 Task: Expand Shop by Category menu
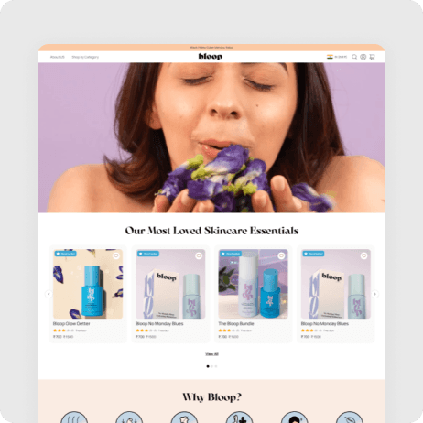85,57
